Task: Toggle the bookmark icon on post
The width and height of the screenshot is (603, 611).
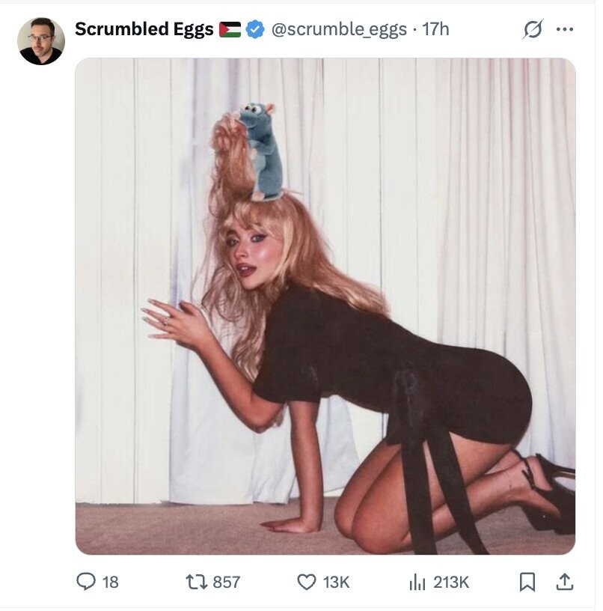Action: point(527,582)
